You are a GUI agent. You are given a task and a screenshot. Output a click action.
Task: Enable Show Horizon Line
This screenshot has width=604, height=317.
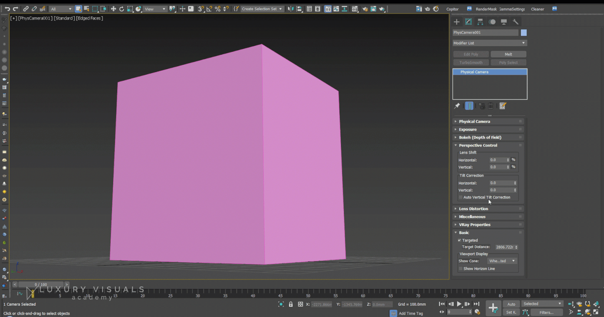461,268
